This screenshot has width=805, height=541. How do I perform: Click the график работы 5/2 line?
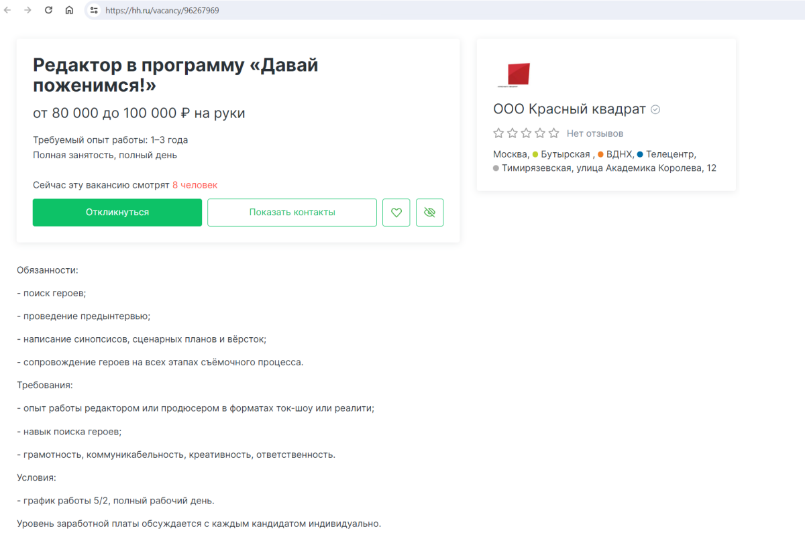point(115,501)
